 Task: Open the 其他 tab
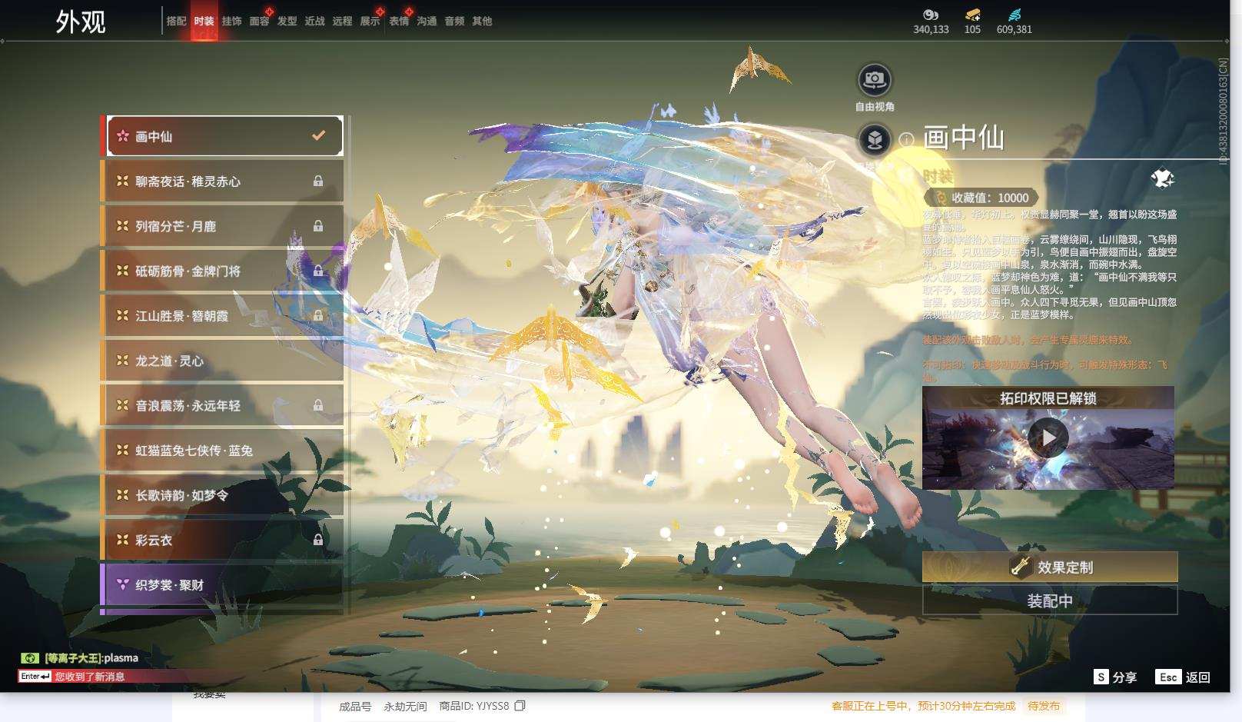click(x=482, y=22)
